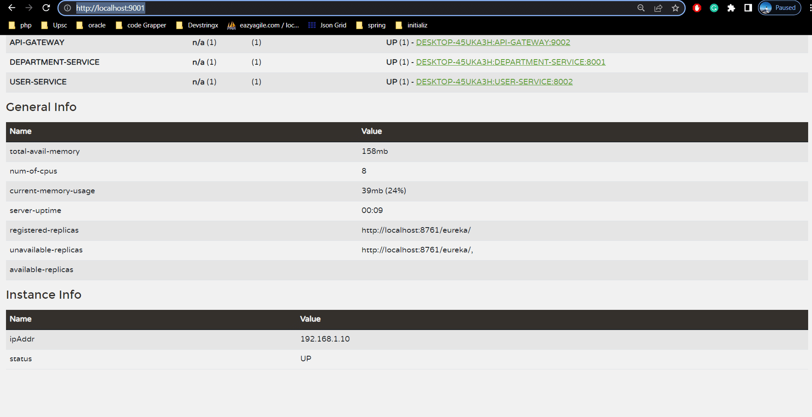Screen dimensions: 812x417
Task: Open the API-GATEWAY:9002 instance link
Action: click(x=493, y=42)
